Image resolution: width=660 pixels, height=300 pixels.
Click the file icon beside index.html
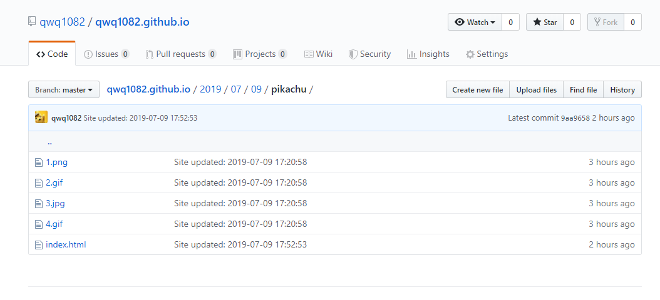click(39, 245)
